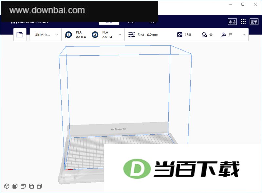Expand the UltiMaker printer selector dropdown
The image size is (262, 193).
[46, 35]
